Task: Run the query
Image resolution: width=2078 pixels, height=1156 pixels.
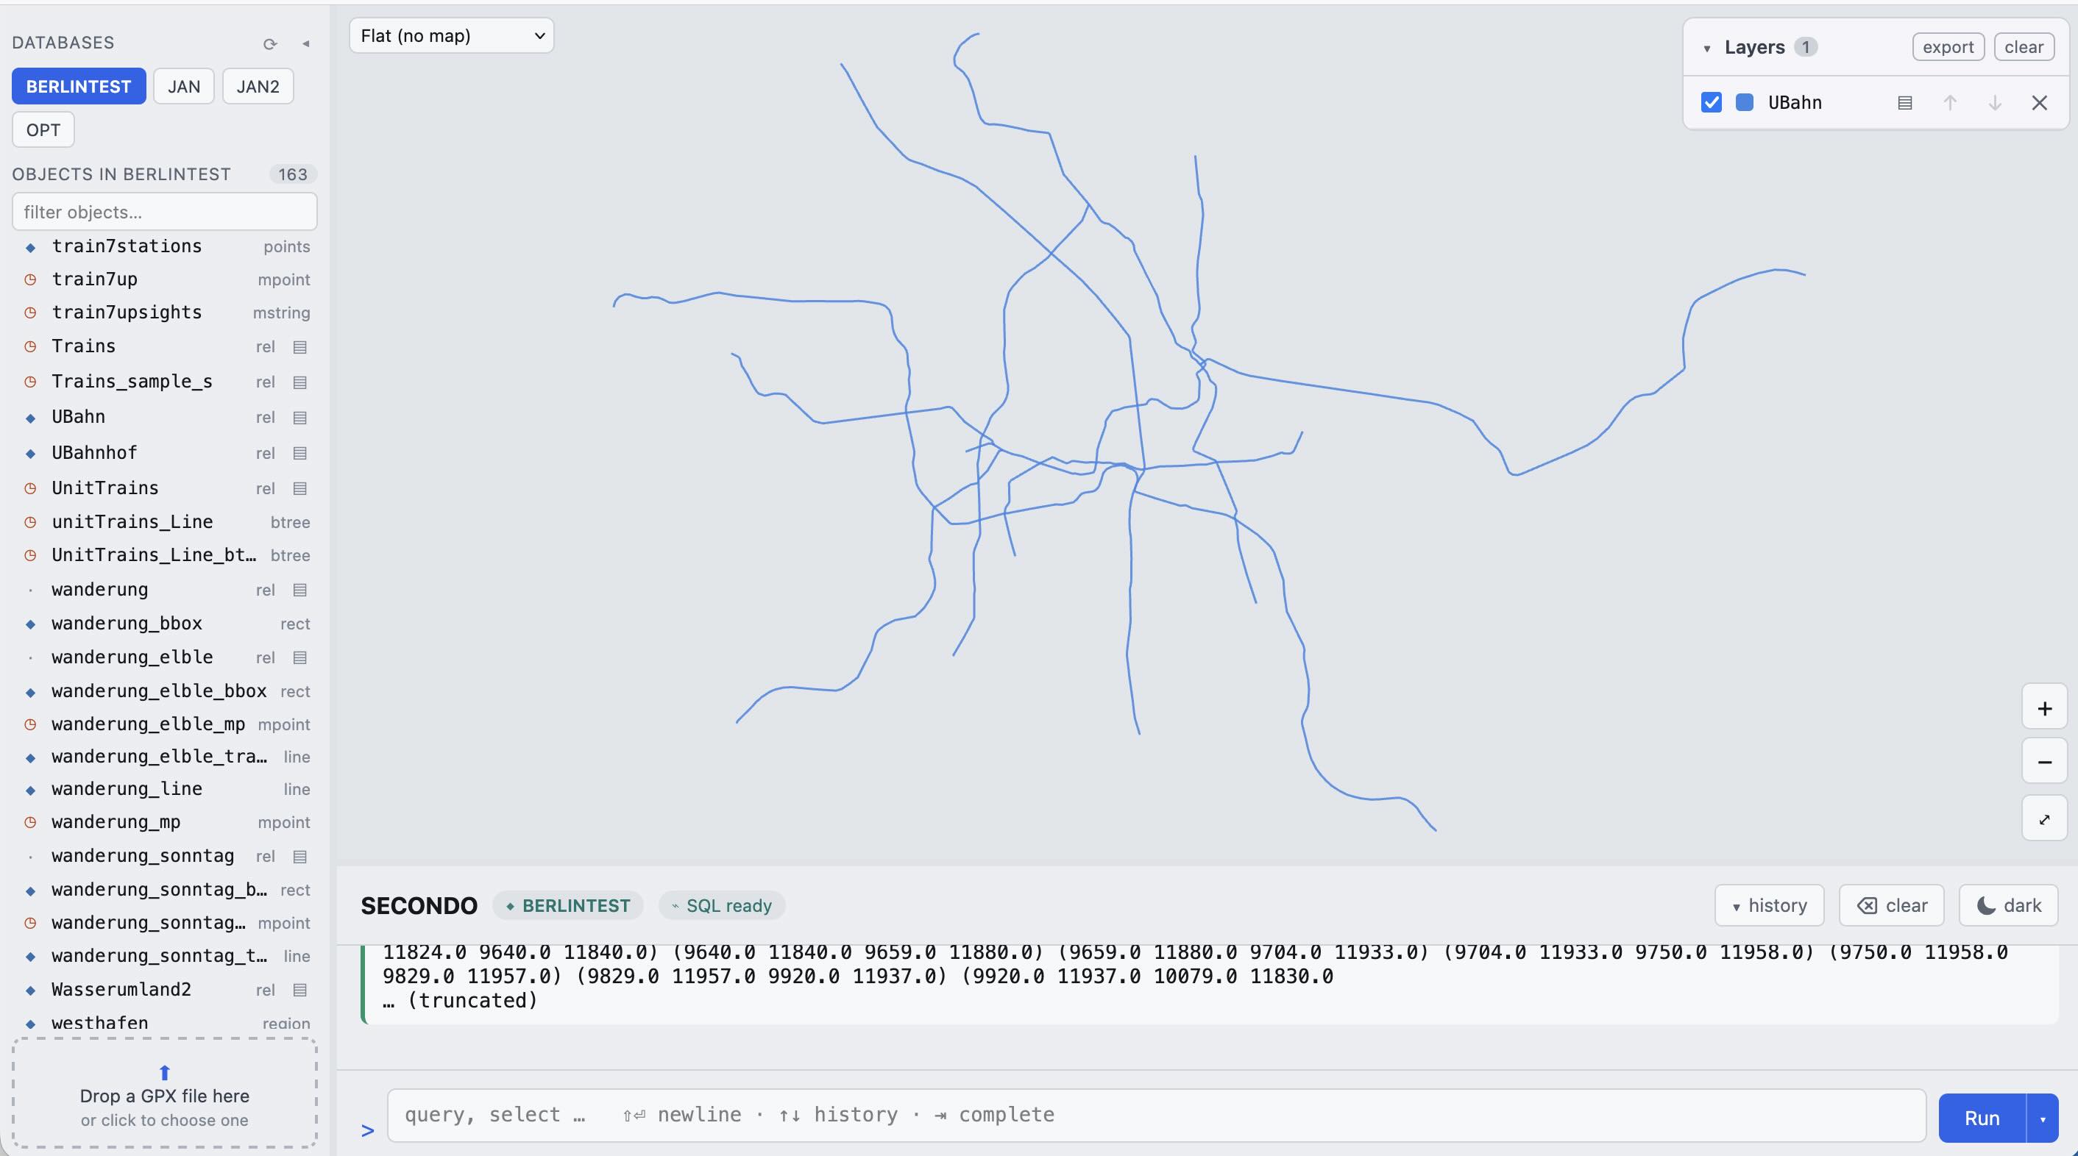Action: pyautogui.click(x=1982, y=1118)
